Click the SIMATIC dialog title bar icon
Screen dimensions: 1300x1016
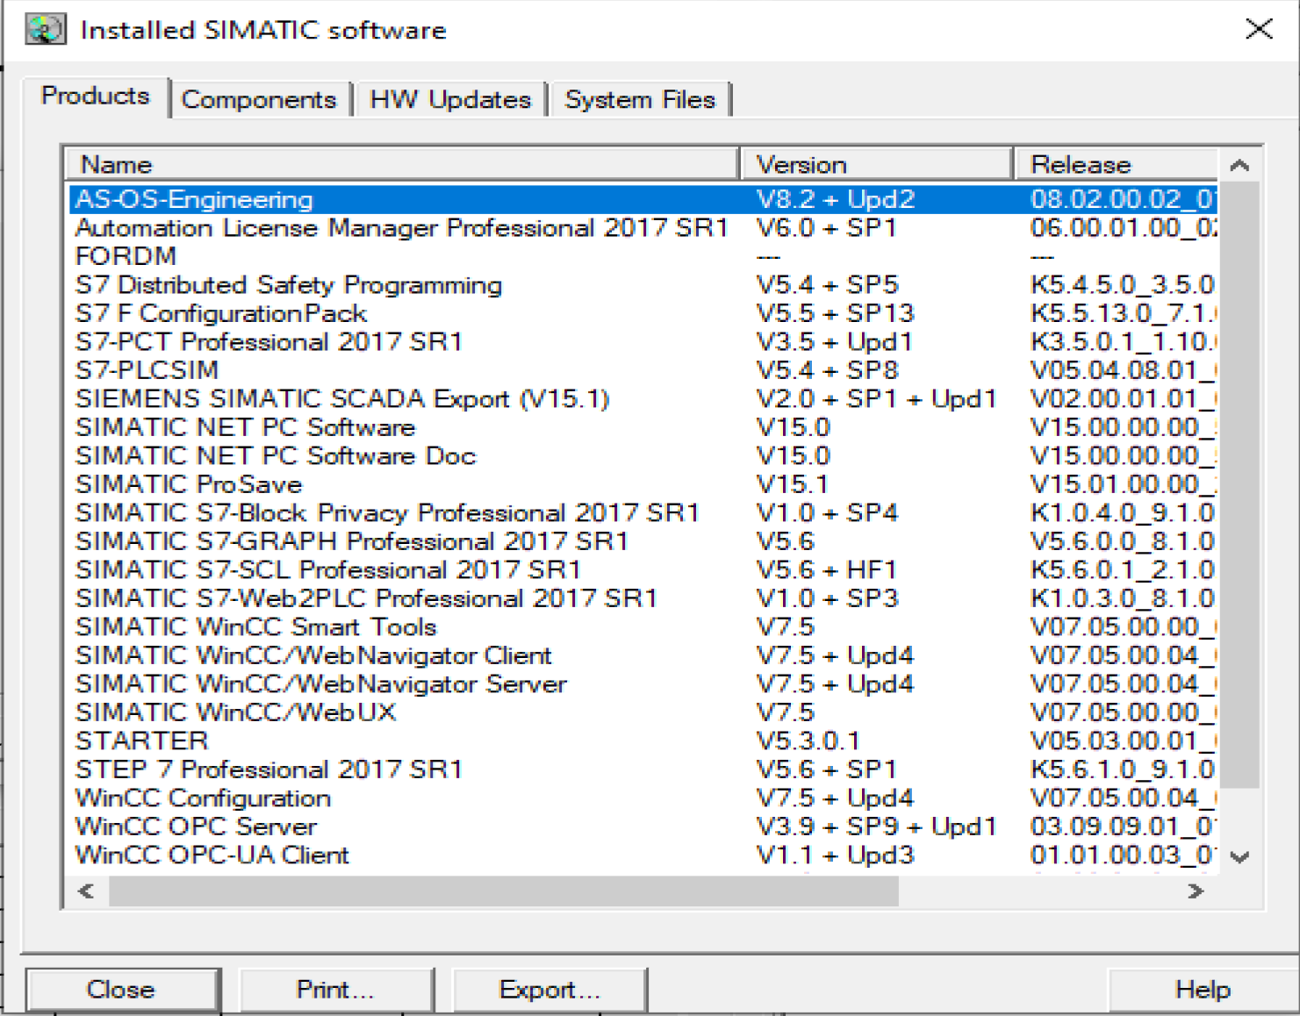[45, 29]
